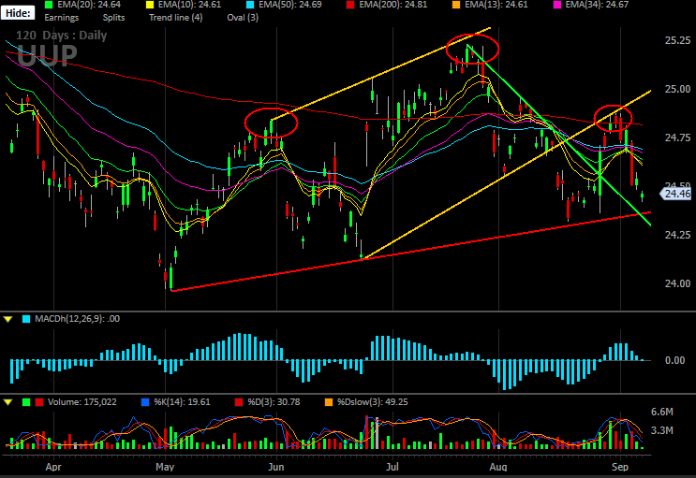Click the %D(3): 30.78 label

point(274,402)
